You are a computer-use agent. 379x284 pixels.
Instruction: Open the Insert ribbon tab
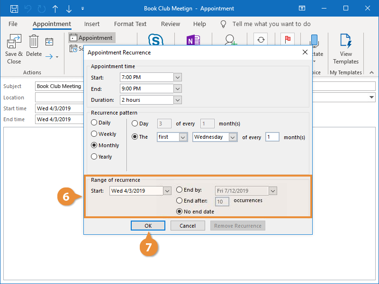tap(91, 24)
